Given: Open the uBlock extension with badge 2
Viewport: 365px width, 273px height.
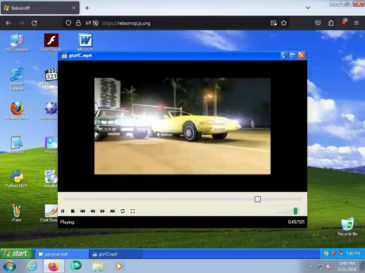Looking at the screenshot, I should [x=344, y=22].
